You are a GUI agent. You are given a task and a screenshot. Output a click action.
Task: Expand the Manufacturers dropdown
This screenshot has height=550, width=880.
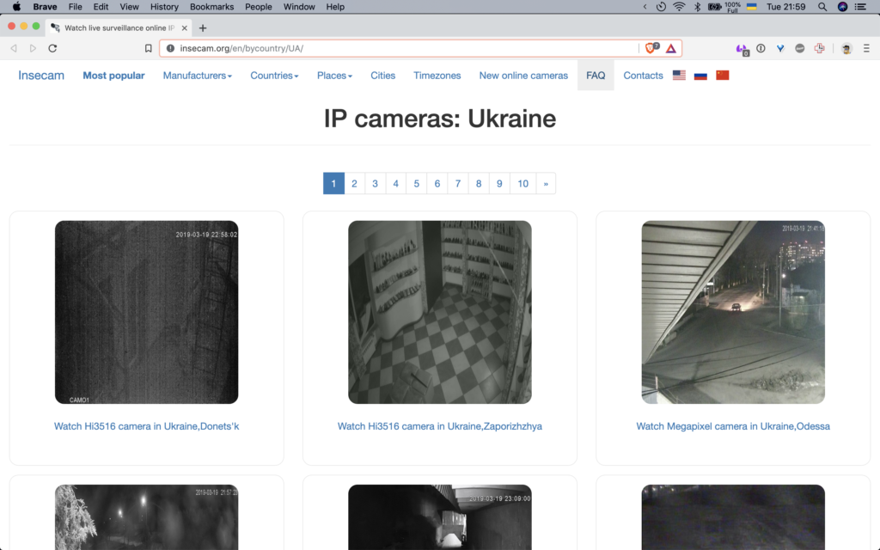[x=197, y=76]
